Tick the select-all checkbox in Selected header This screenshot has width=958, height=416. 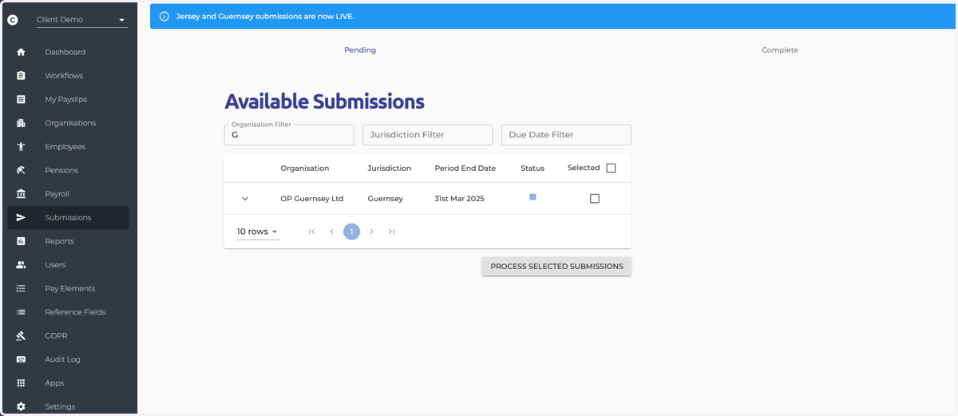tap(611, 168)
